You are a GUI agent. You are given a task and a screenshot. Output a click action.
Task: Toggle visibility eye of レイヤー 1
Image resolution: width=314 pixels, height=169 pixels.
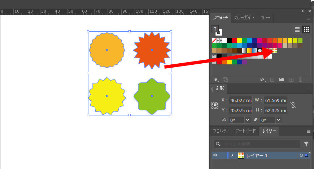[215, 155]
